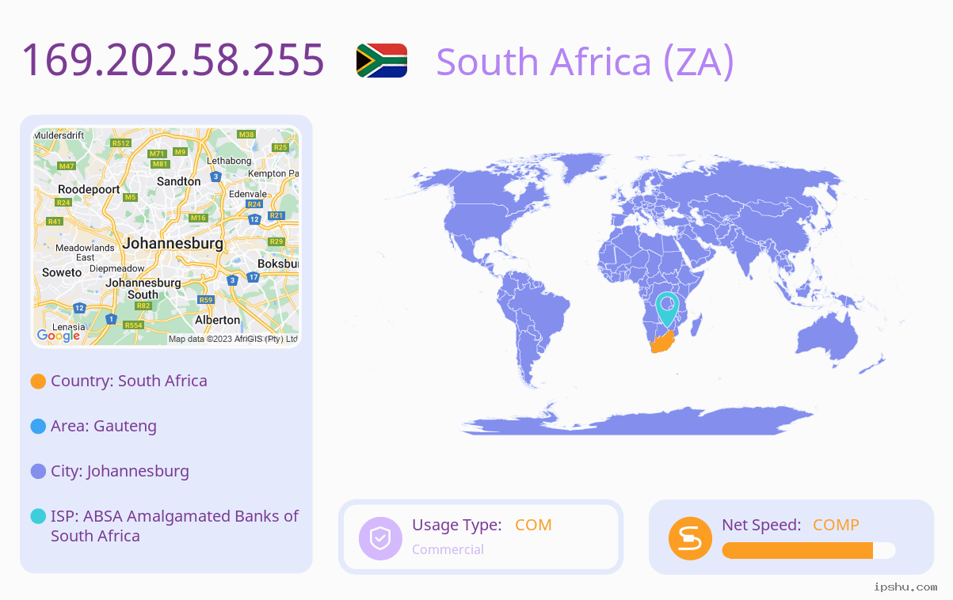Click the orange Country bullet dot
Screen dimensions: 953x600
click(x=38, y=381)
